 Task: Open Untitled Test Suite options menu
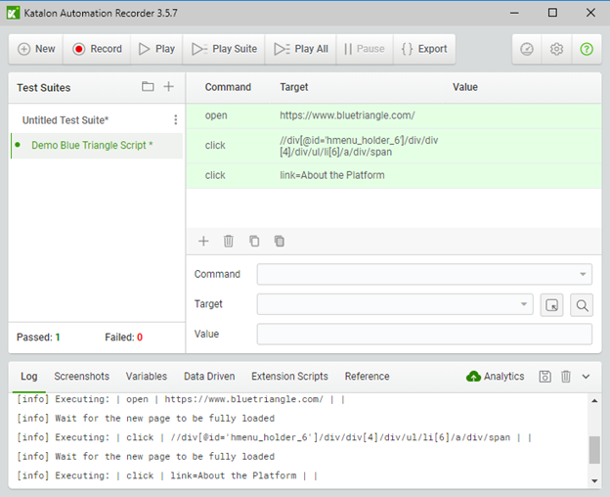[x=175, y=120]
